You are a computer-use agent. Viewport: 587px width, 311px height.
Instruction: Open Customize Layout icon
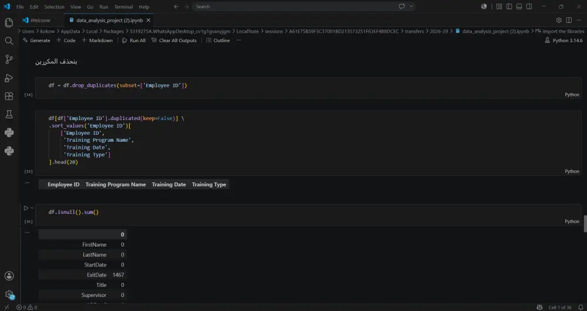499,6
